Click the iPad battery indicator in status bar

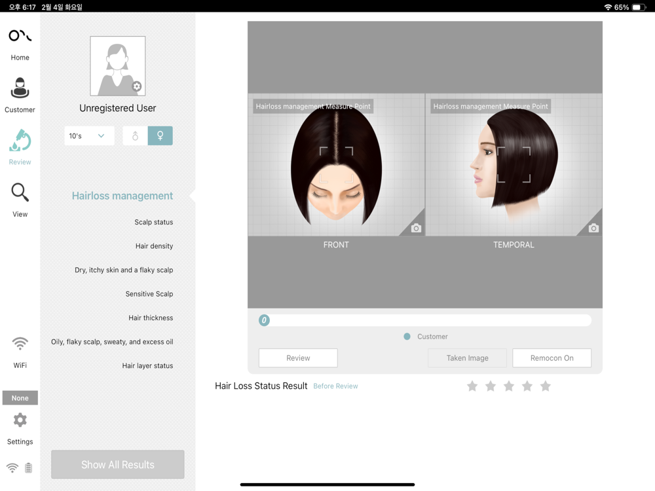click(638, 7)
